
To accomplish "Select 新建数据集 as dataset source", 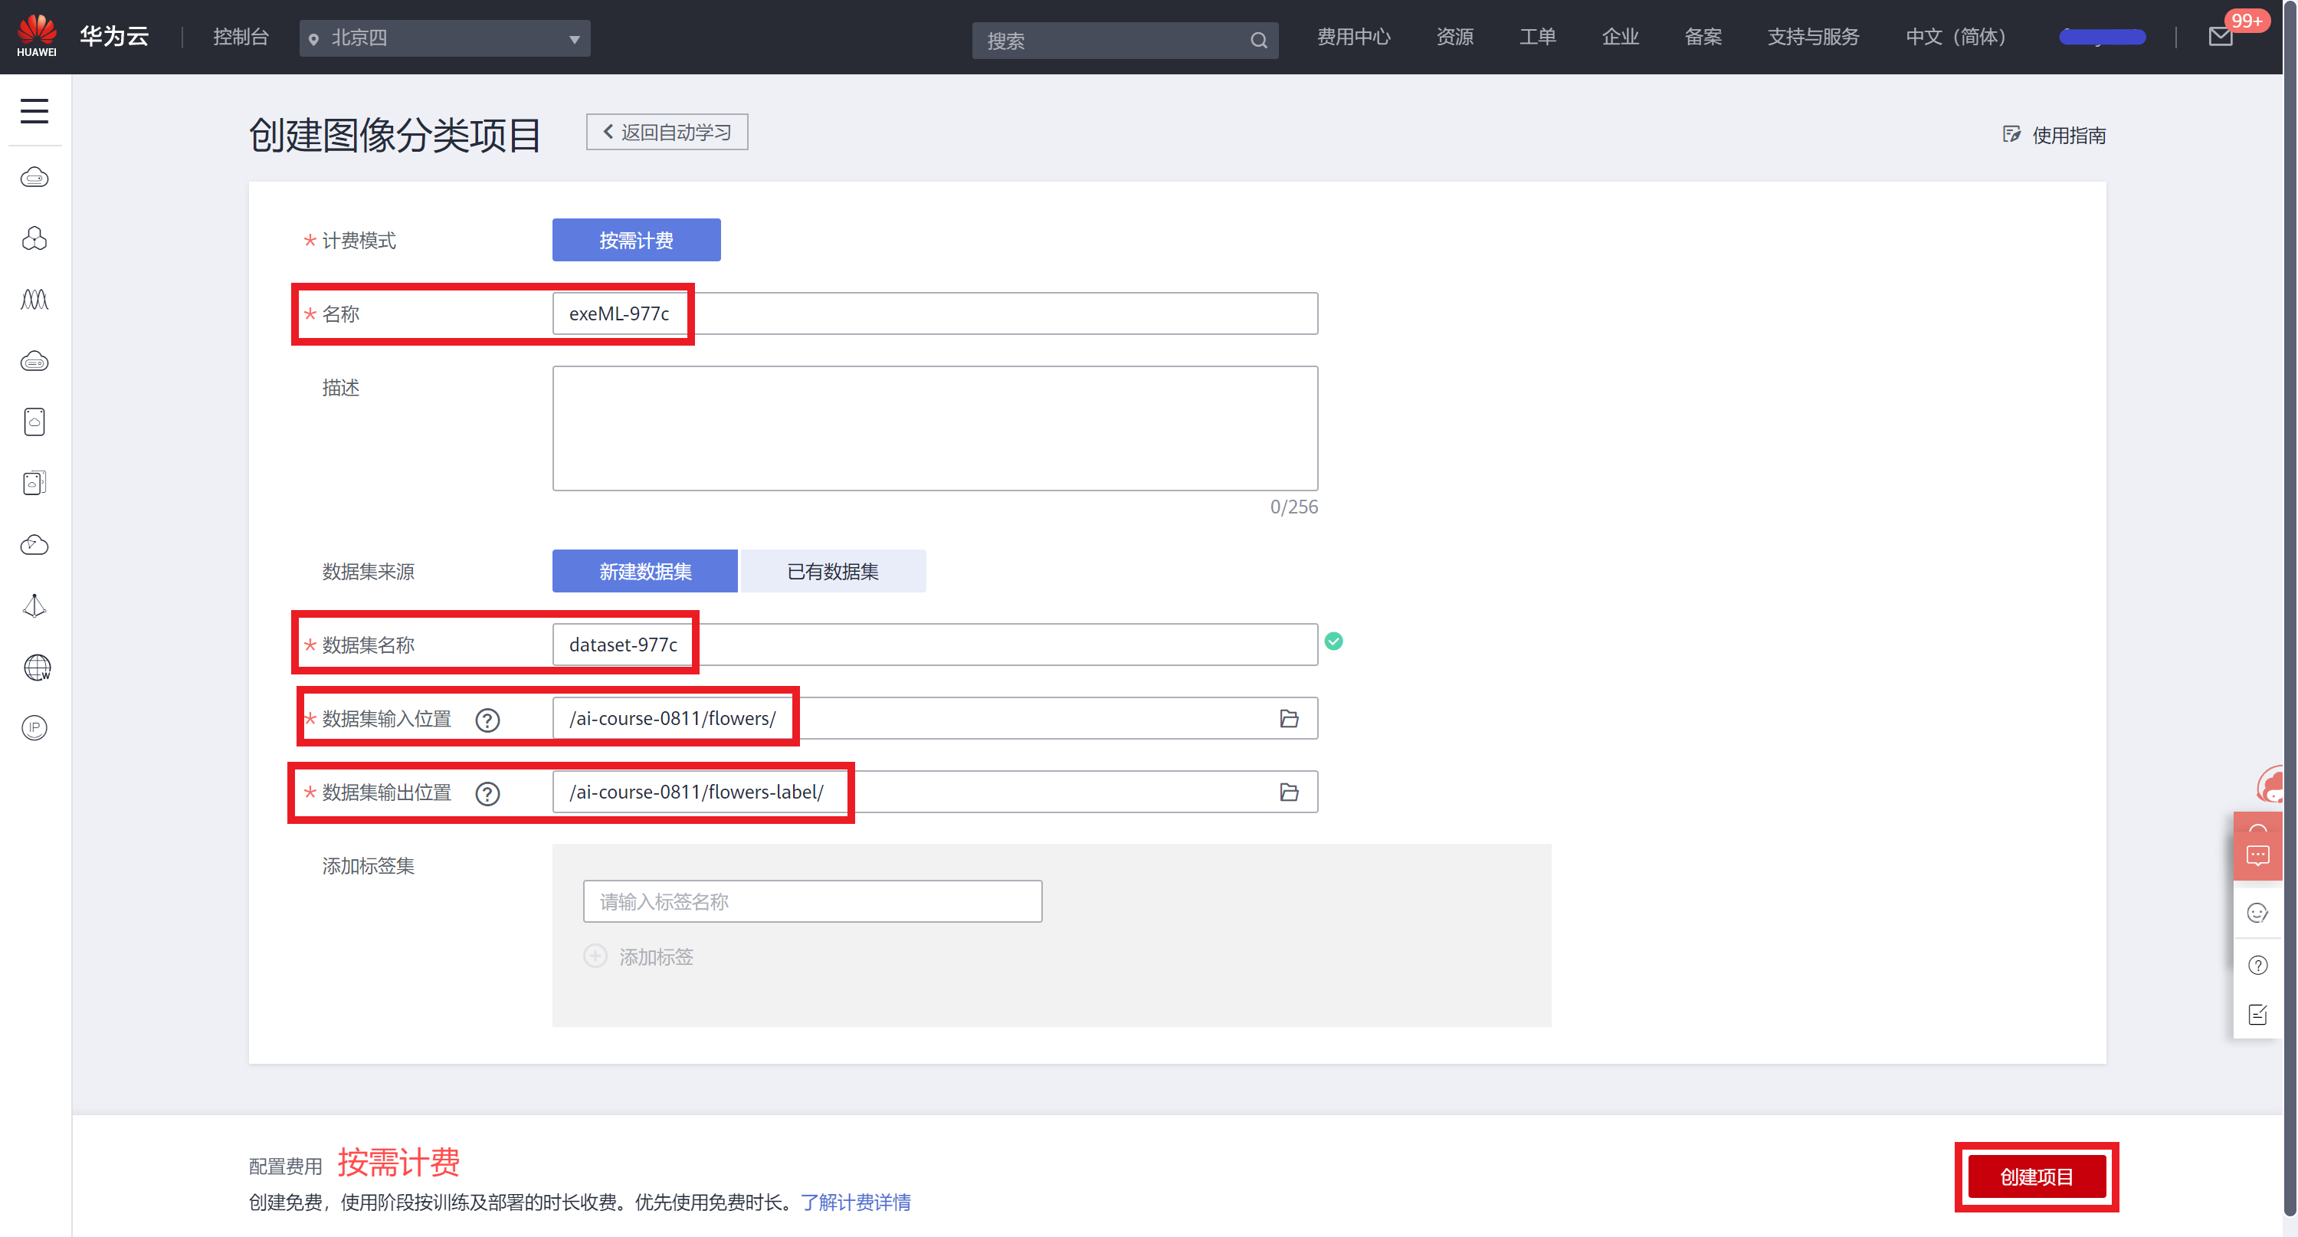I will (644, 571).
